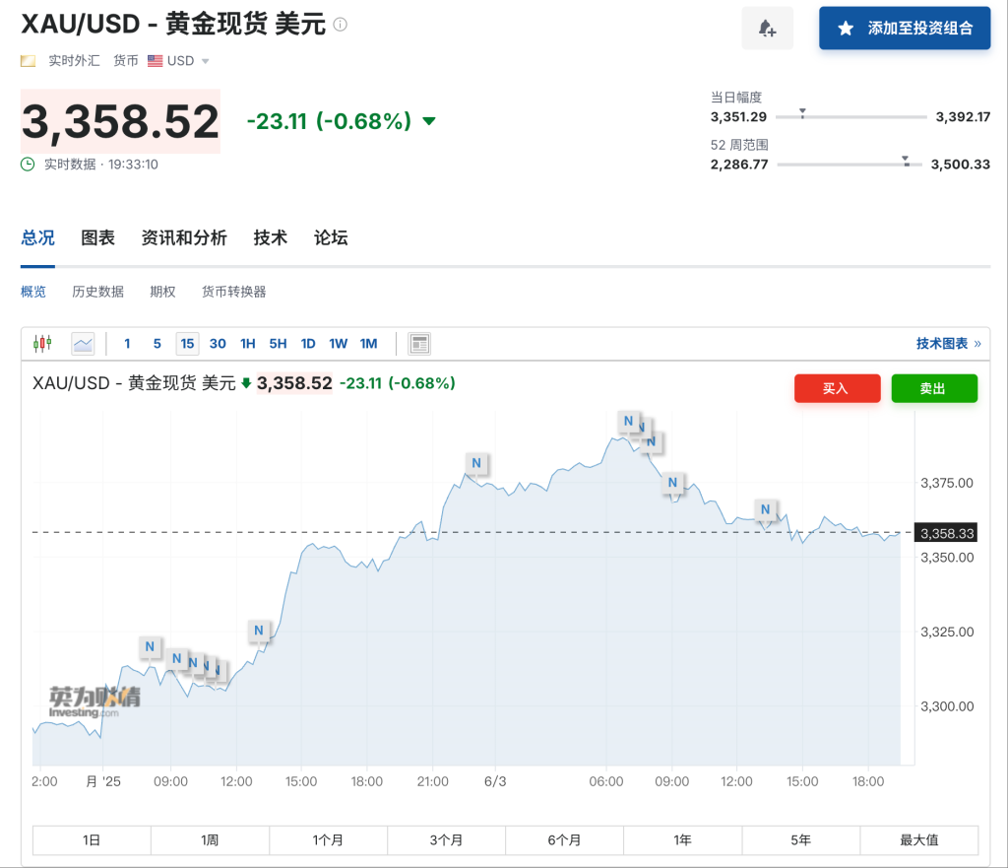The image size is (1008, 868).
Task: Click the 52 周范围 range slider marker
Action: pyautogui.click(x=906, y=161)
